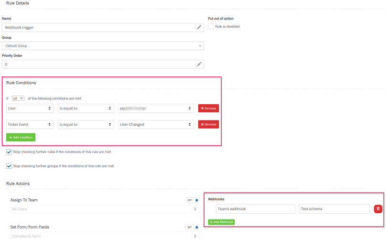386x239 pixels.
Task: Click the Add Webhook button
Action: coord(221,222)
